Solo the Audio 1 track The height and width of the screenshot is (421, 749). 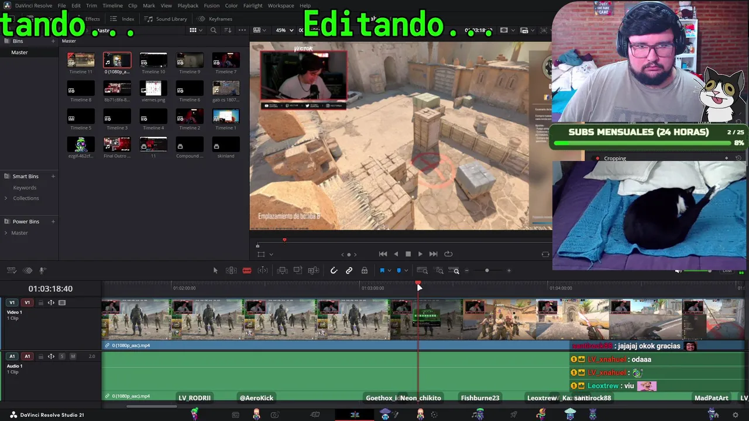pyautogui.click(x=62, y=356)
